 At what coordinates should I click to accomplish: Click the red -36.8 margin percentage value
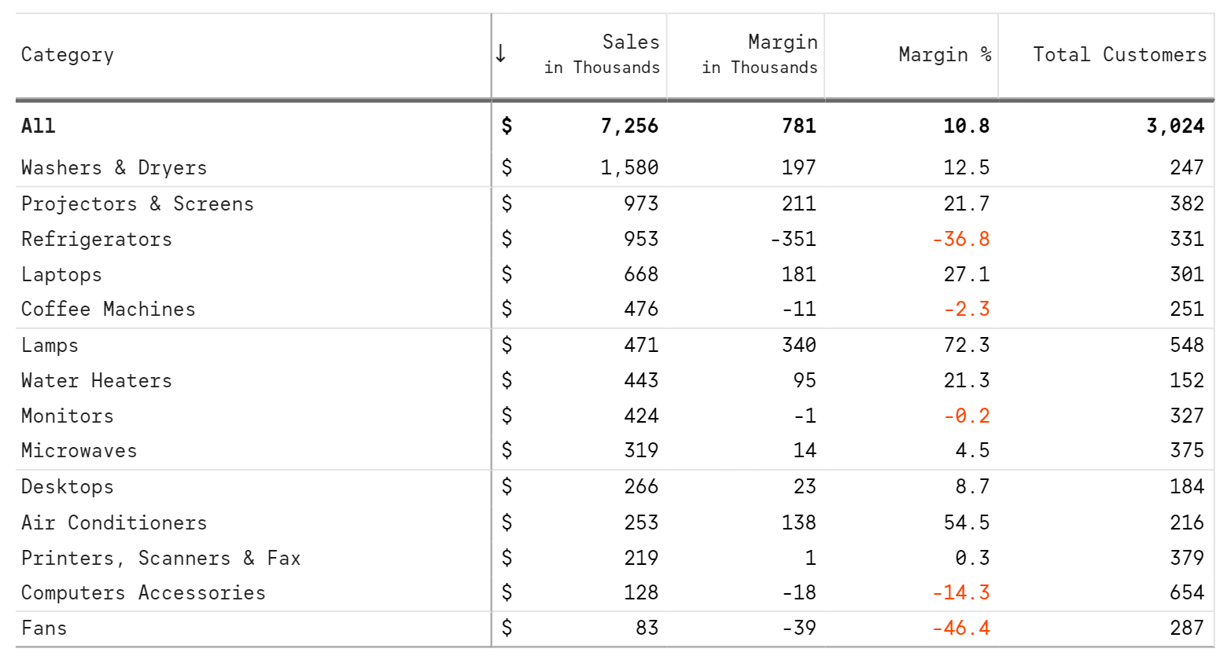(960, 240)
